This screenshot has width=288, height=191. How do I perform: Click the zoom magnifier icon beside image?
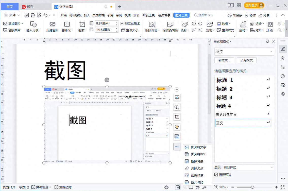[x=177, y=107]
